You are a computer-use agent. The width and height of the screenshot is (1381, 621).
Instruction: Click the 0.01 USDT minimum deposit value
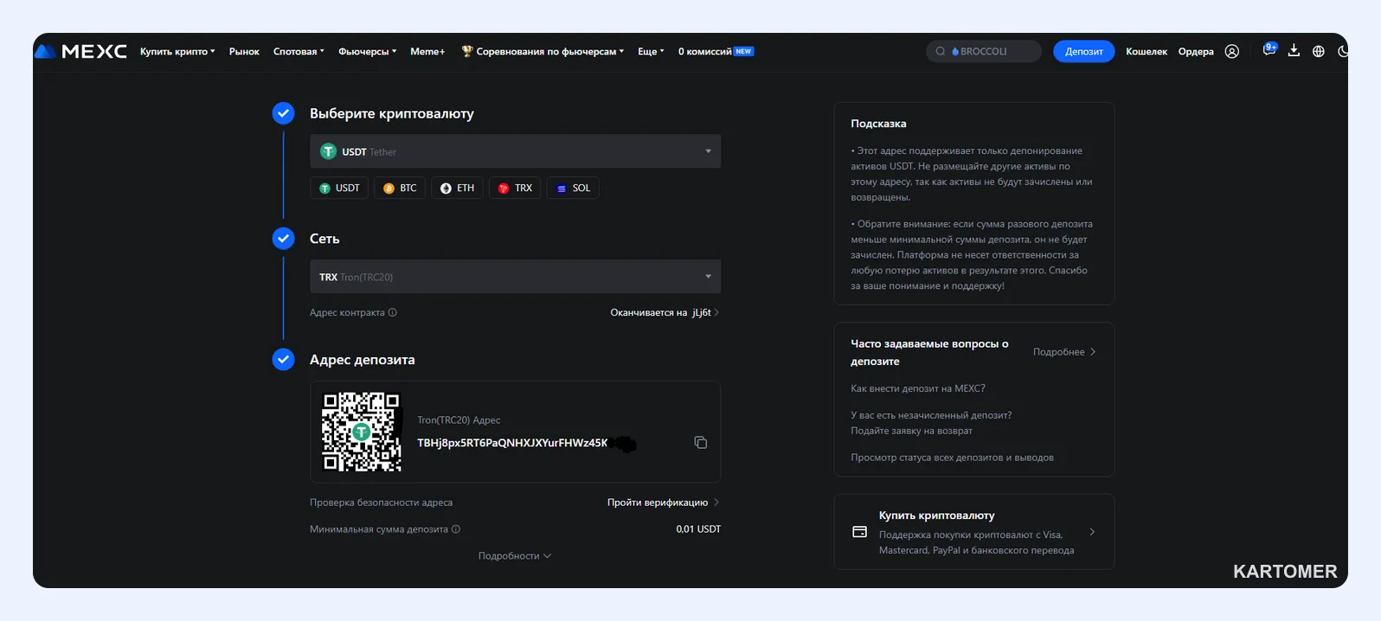click(698, 529)
